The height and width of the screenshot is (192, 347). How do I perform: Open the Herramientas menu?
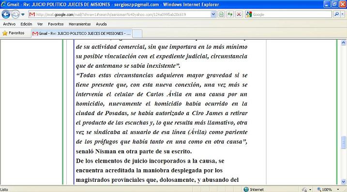coord(80,24)
